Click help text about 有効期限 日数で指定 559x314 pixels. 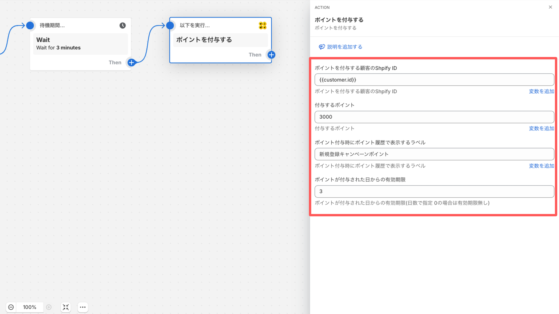(402, 203)
